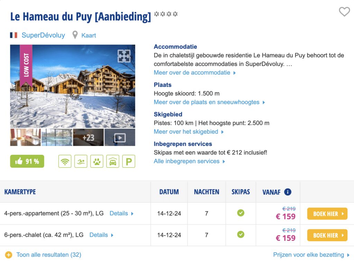
Task: Click the swimming pool amenity icon
Action: pos(81,161)
